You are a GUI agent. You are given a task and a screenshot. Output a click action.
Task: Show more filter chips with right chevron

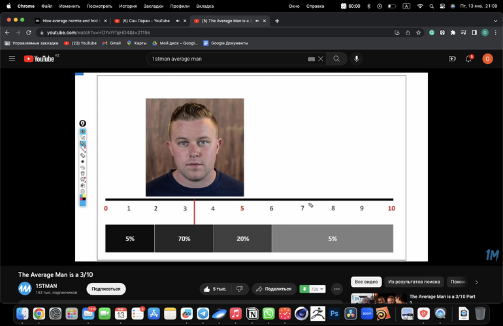click(x=476, y=282)
